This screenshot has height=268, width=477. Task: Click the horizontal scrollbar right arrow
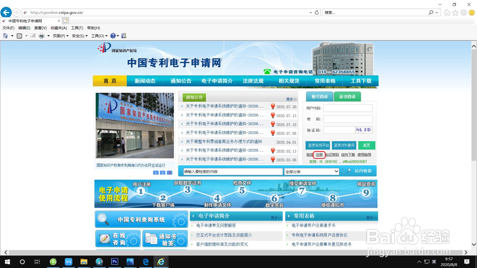pos(466,252)
